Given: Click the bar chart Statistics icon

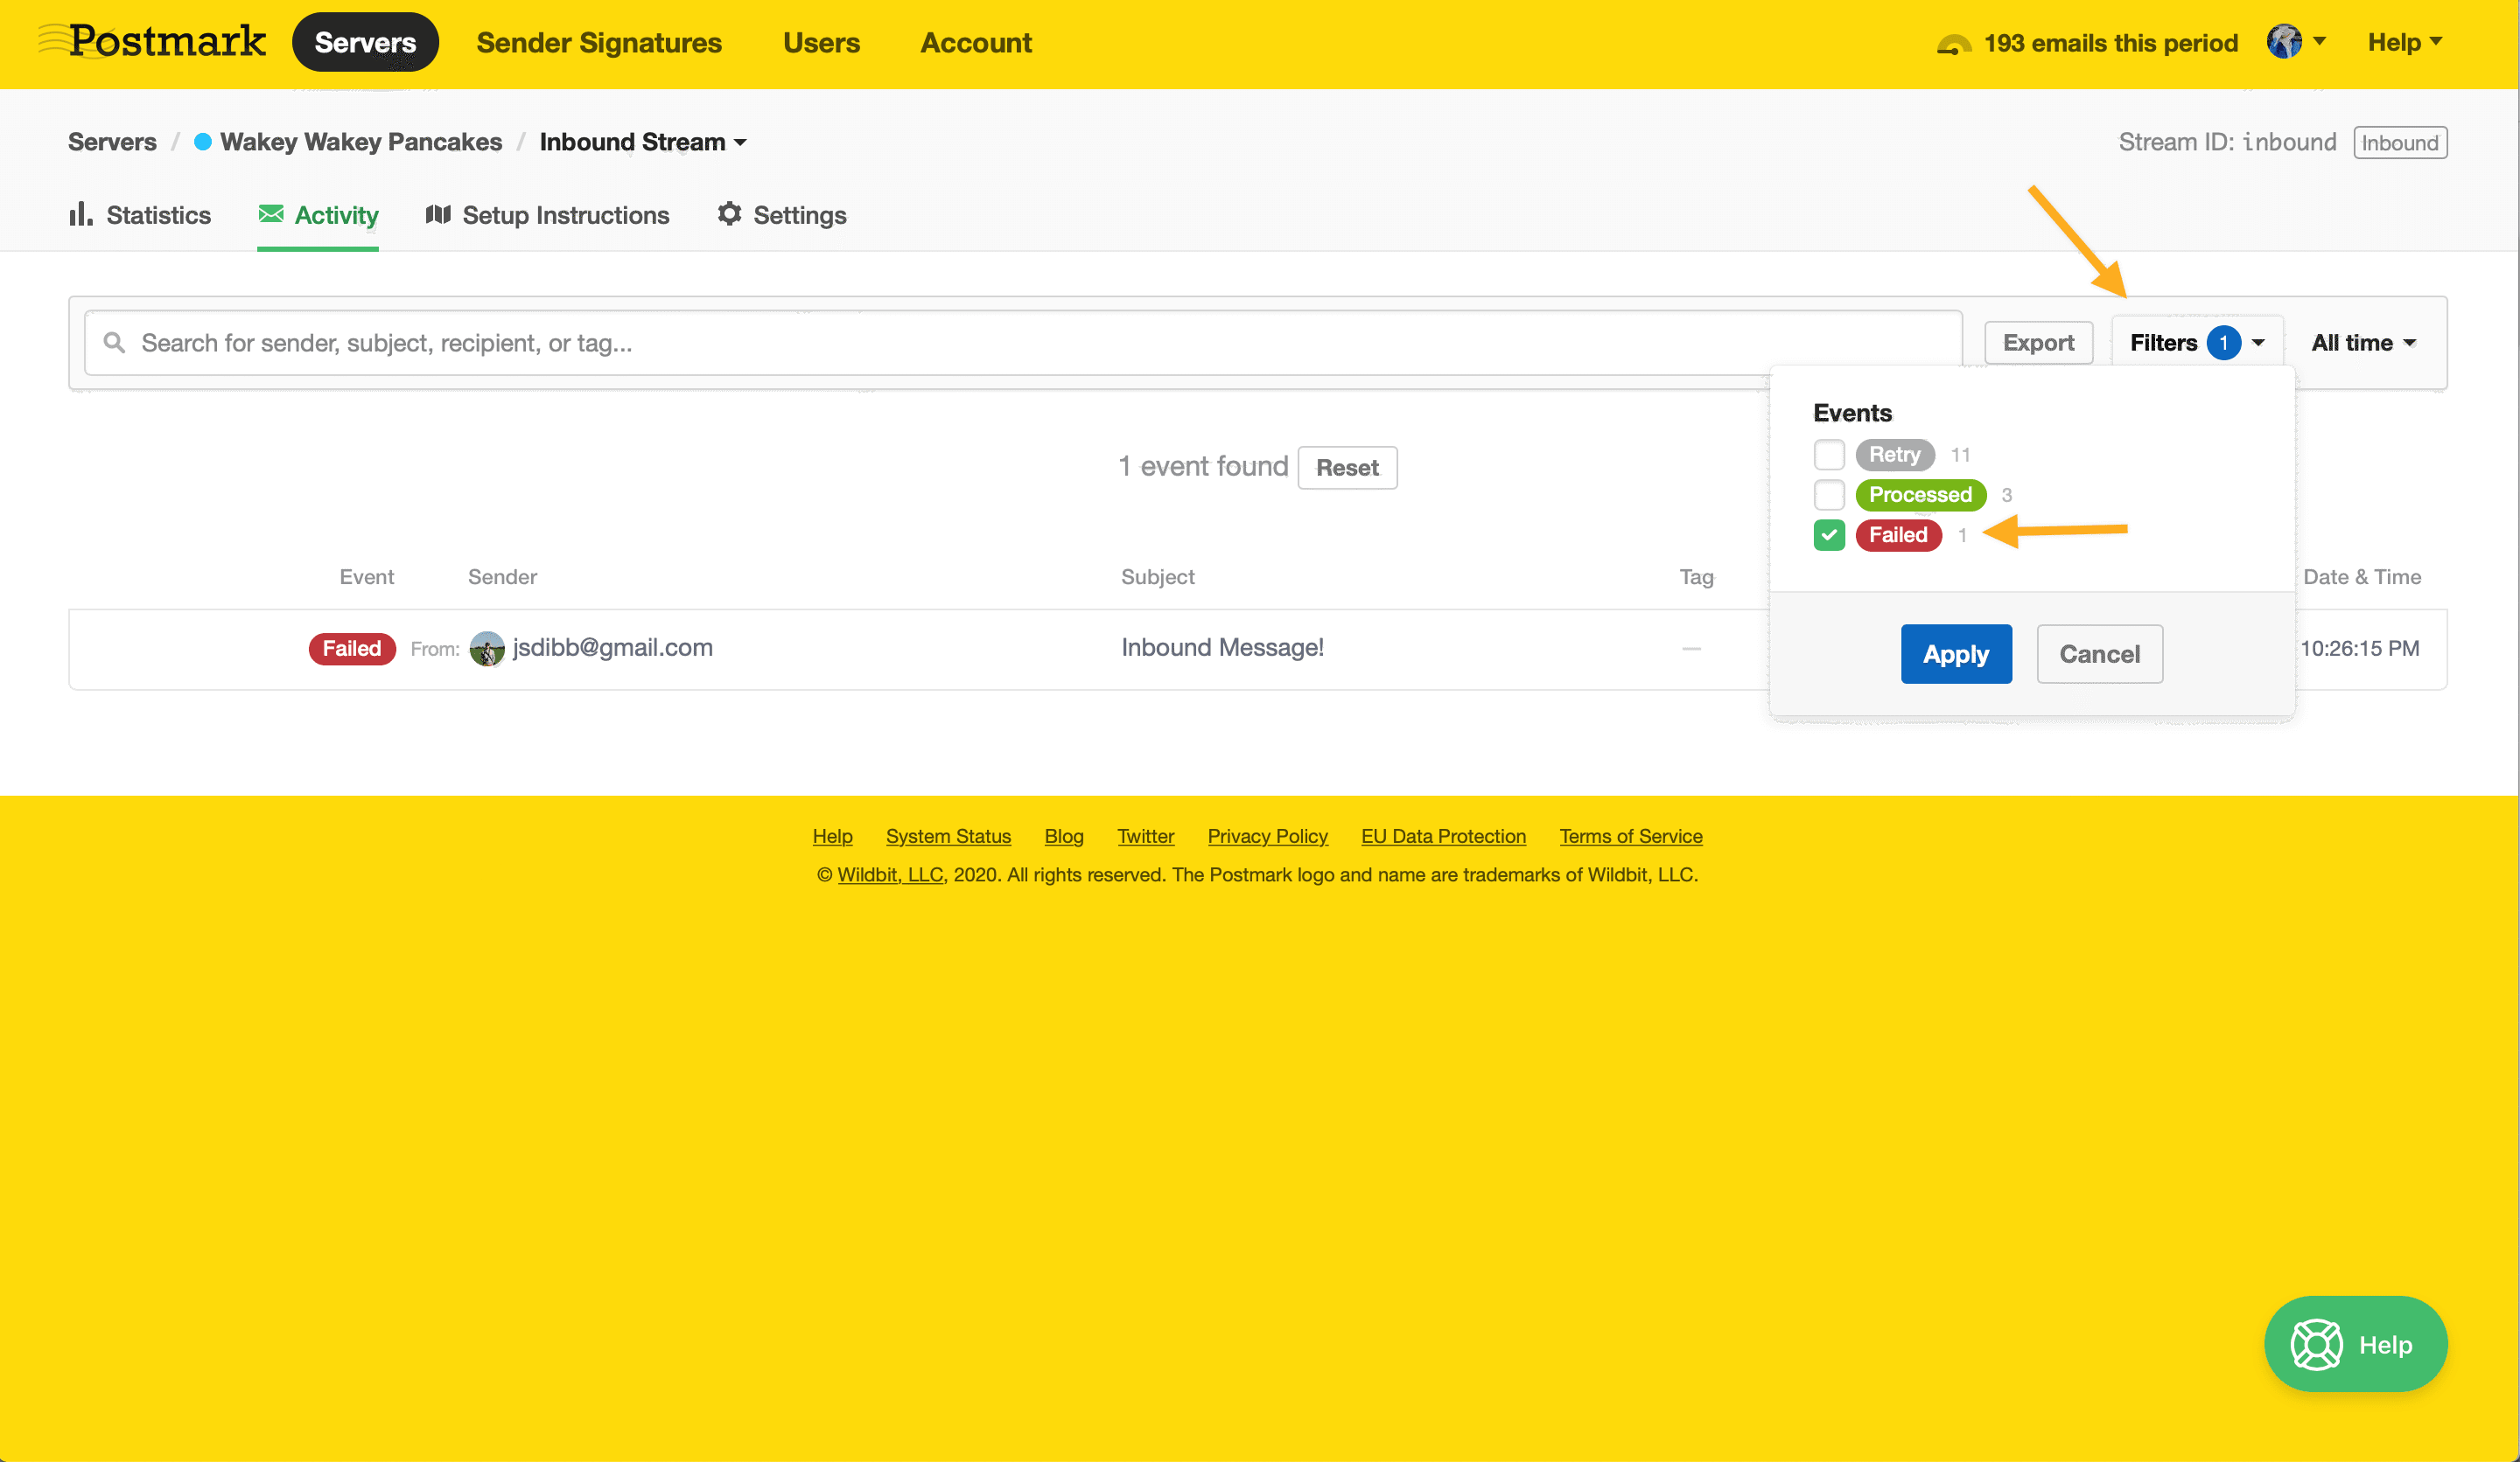Looking at the screenshot, I should tap(81, 214).
